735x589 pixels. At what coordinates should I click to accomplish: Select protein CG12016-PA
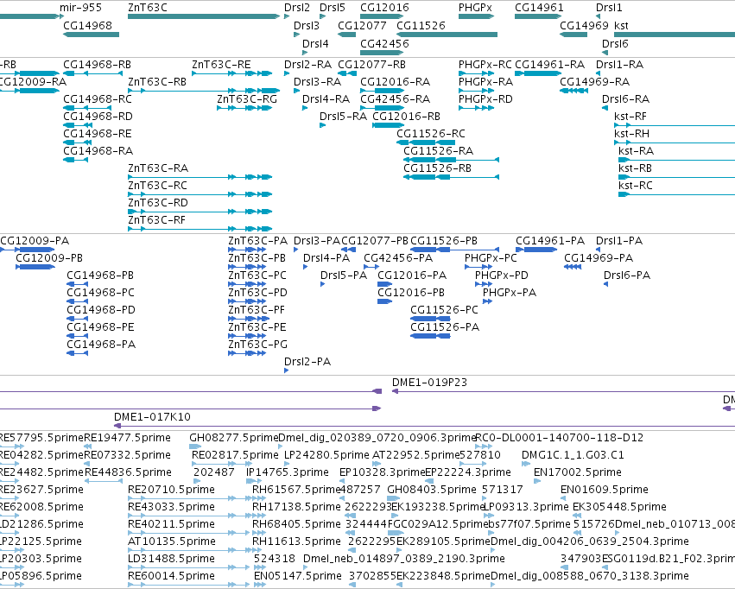(412, 275)
